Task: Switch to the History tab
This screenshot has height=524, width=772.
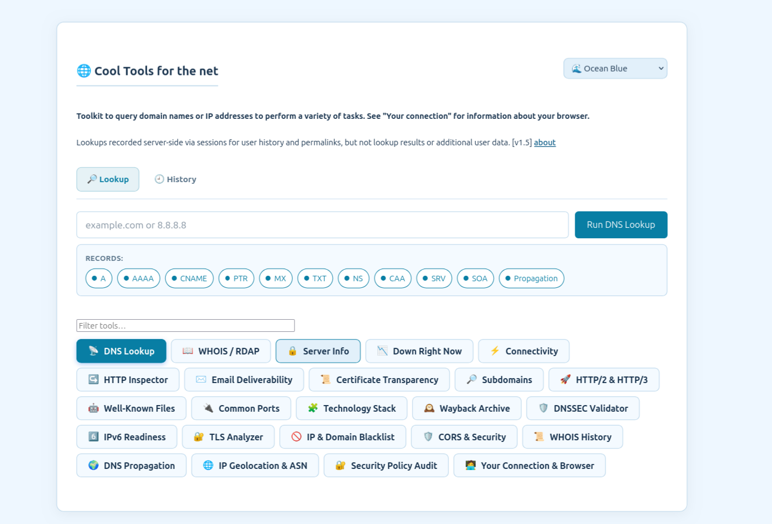Action: click(x=175, y=179)
